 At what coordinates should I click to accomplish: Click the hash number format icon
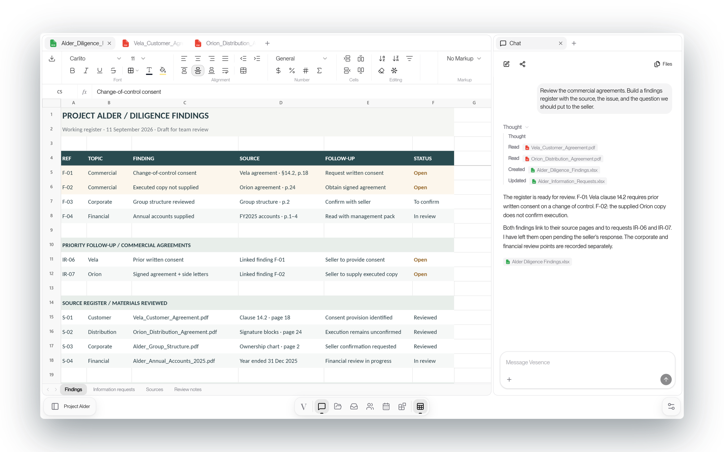click(x=306, y=71)
